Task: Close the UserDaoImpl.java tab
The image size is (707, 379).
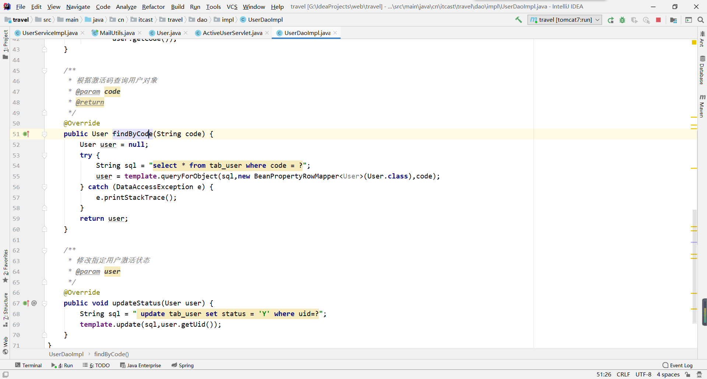Action: tap(335, 33)
